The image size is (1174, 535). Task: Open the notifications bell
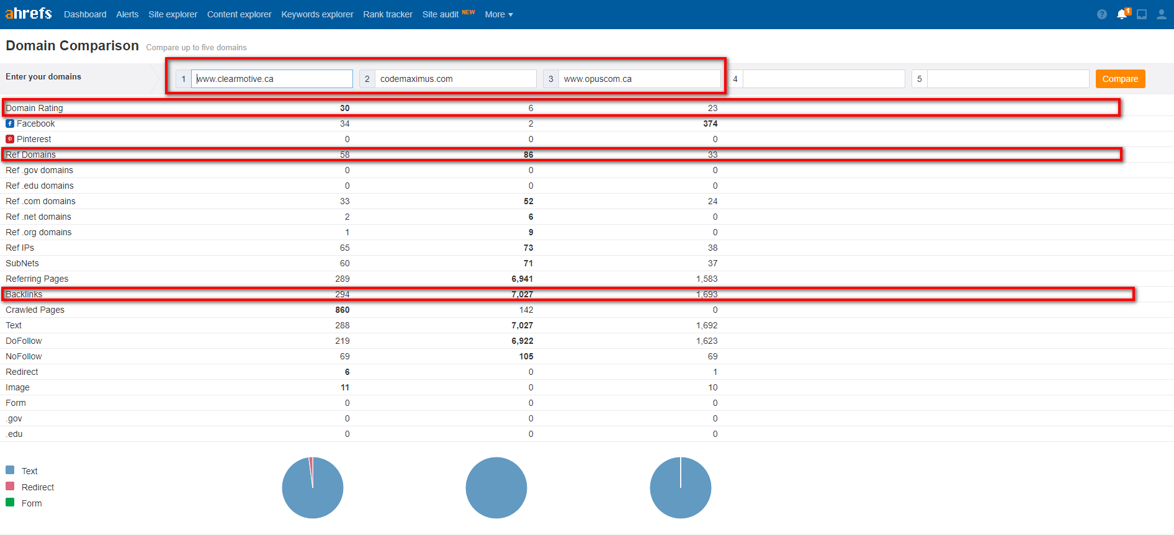1122,14
